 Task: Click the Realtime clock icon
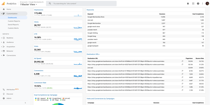(4, 38)
